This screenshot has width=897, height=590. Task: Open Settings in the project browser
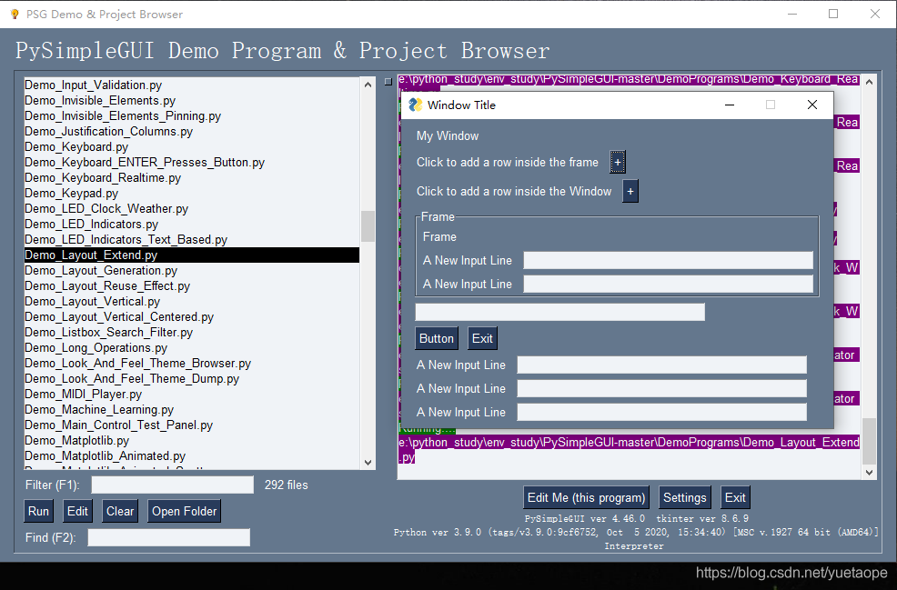pyautogui.click(x=684, y=497)
